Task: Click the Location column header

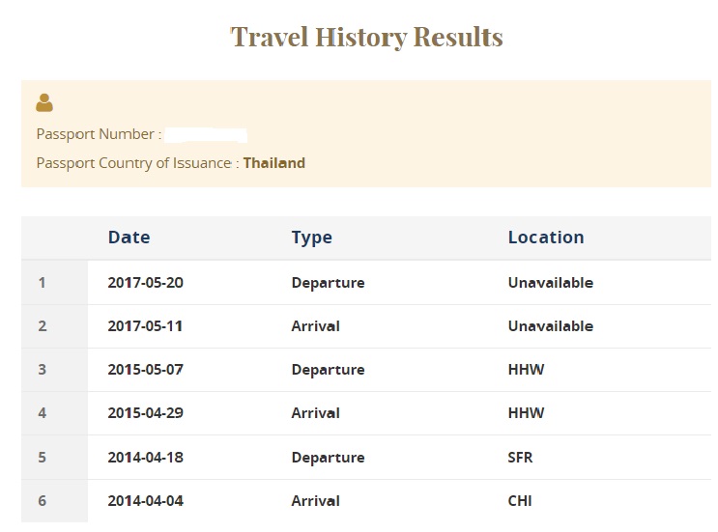Action: (545, 238)
